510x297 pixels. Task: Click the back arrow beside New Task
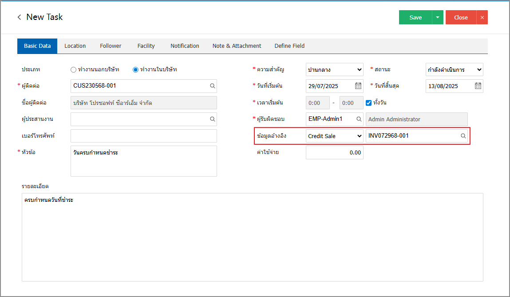(19, 17)
